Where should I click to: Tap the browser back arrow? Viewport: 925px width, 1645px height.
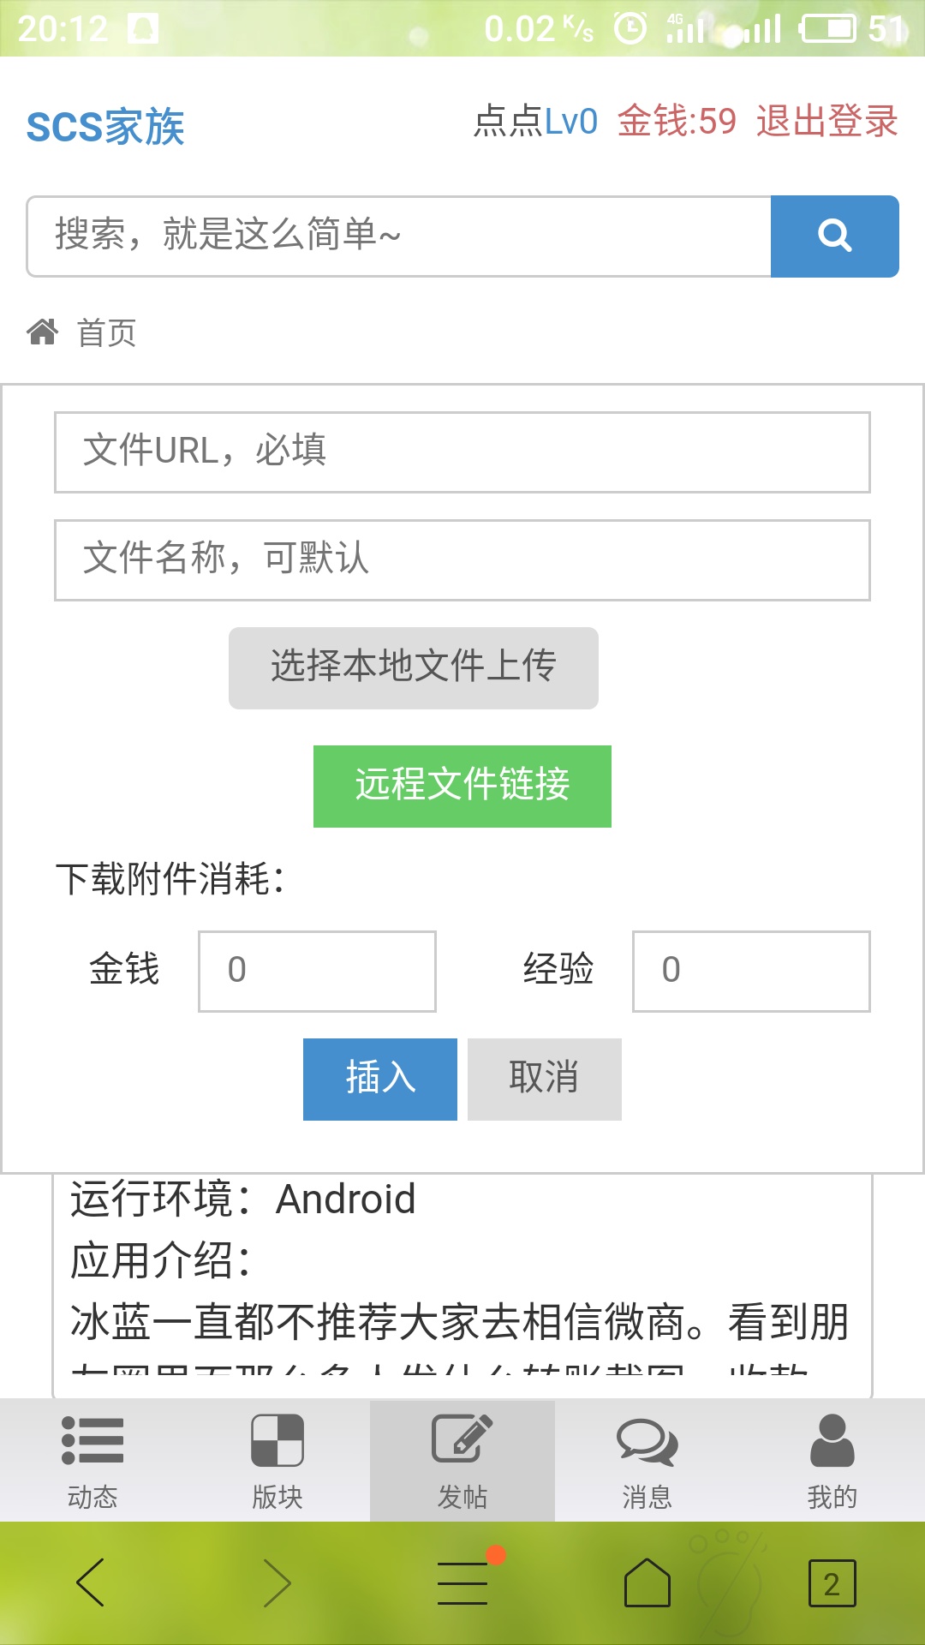(91, 1582)
